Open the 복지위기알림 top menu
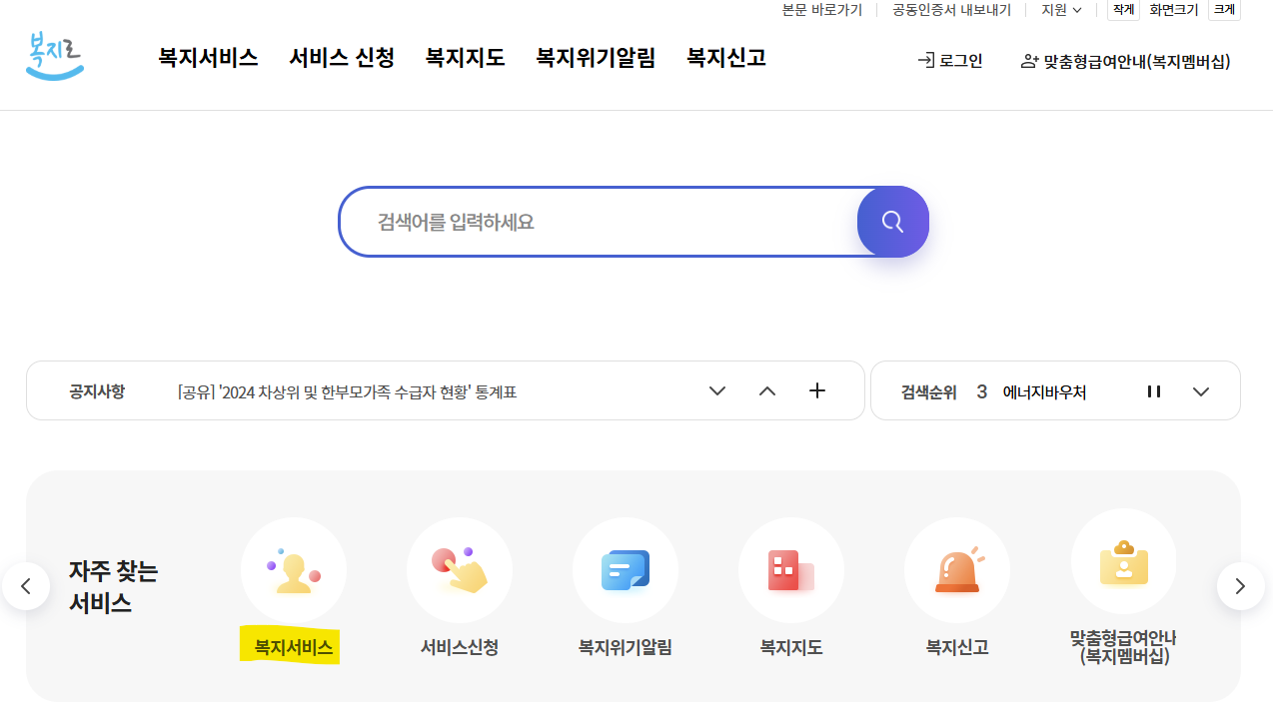Screen dimensions: 1273x725 pyautogui.click(x=596, y=58)
